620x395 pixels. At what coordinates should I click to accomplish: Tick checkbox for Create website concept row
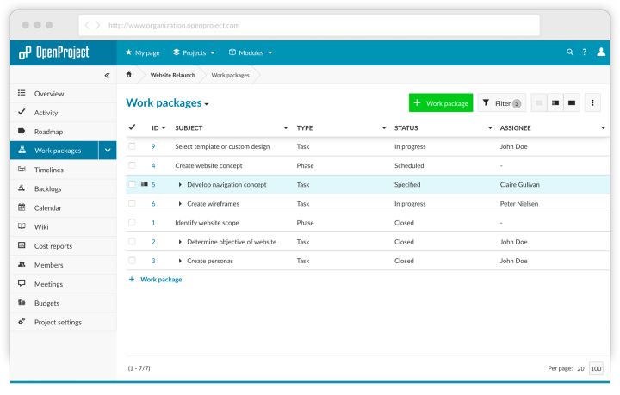(132, 165)
